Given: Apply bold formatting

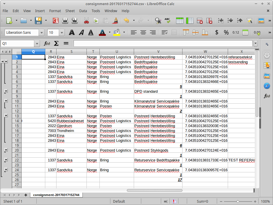Looking at the screenshot, I should coord(72,32).
